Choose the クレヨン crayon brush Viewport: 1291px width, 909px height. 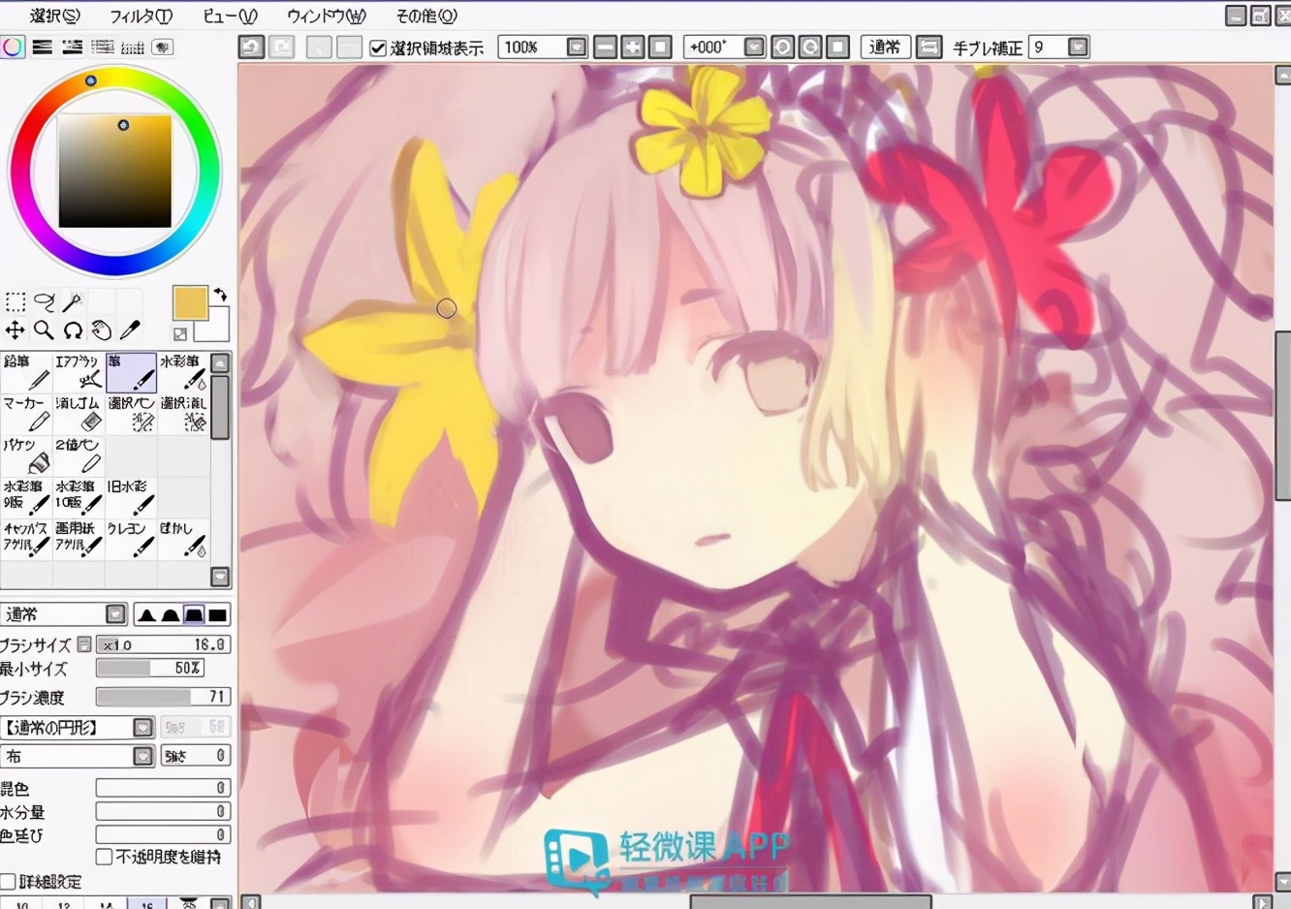pyautogui.click(x=131, y=540)
